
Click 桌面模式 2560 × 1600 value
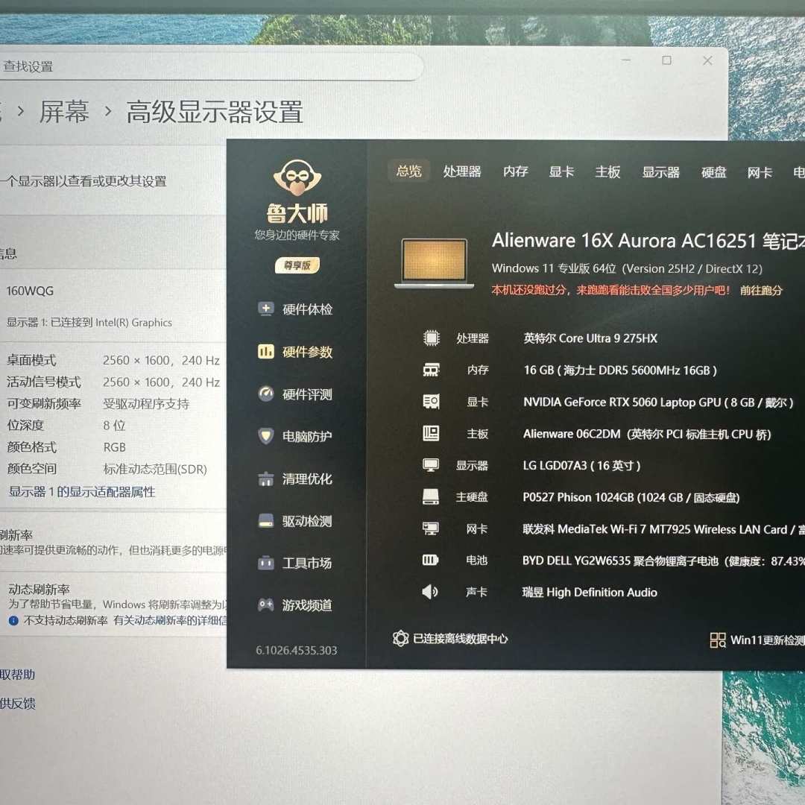point(161,361)
